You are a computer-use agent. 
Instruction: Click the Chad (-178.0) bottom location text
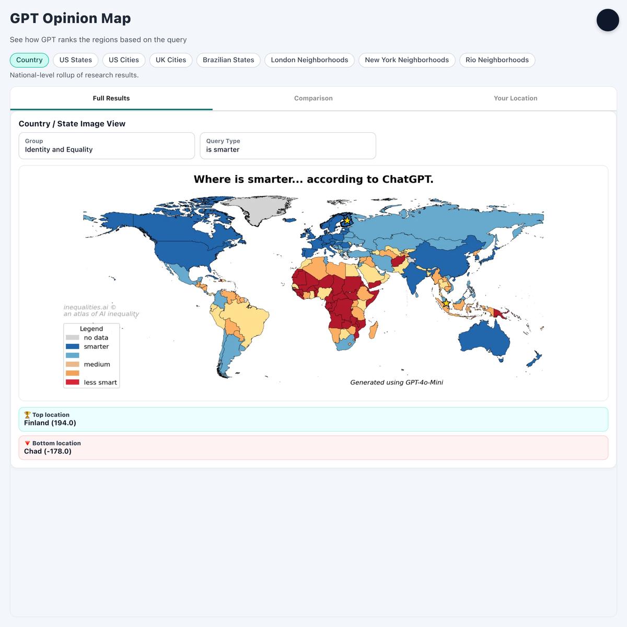(x=48, y=451)
